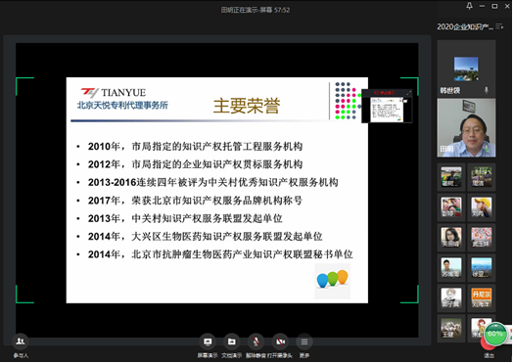
Task: Select 韩世領's participant tile
Action: coord(466,69)
